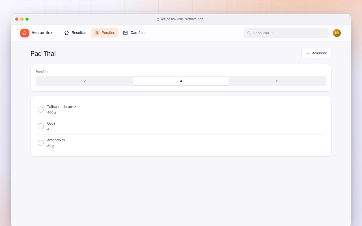Image resolution: width=362 pixels, height=226 pixels.
Task: Click the Recipe Box brand name
Action: 42,33
